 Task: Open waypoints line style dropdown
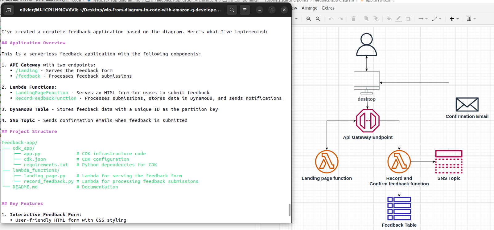(437, 19)
